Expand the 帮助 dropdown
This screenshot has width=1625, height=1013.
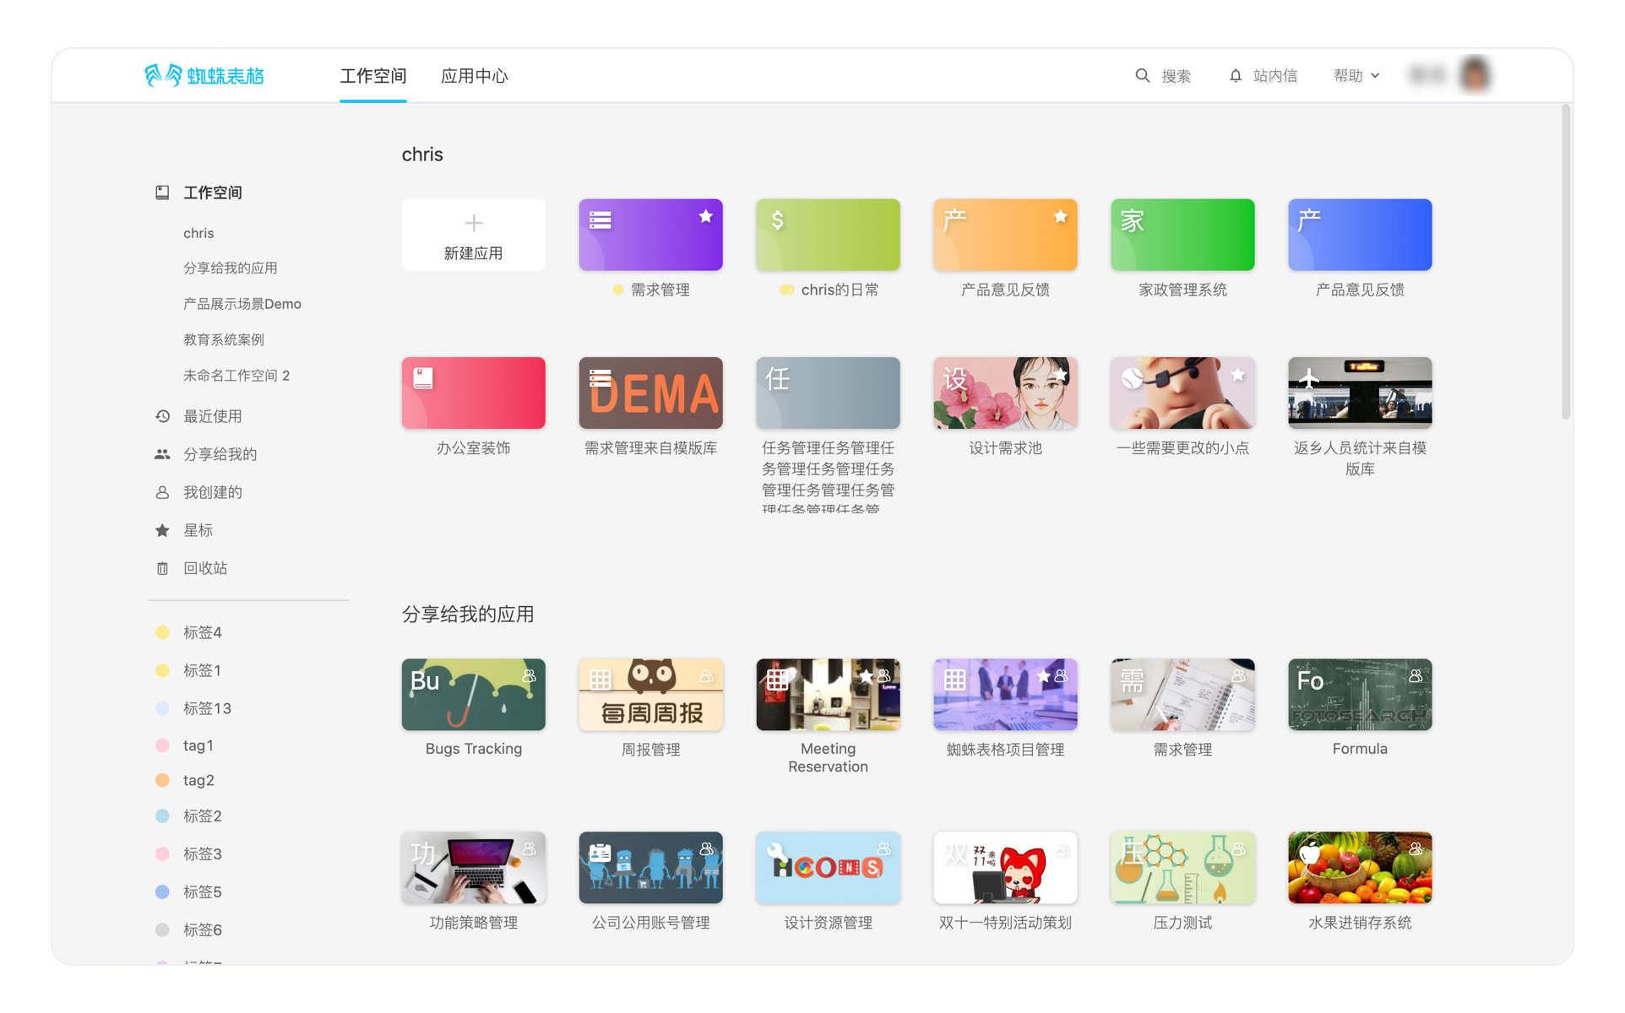coord(1356,76)
